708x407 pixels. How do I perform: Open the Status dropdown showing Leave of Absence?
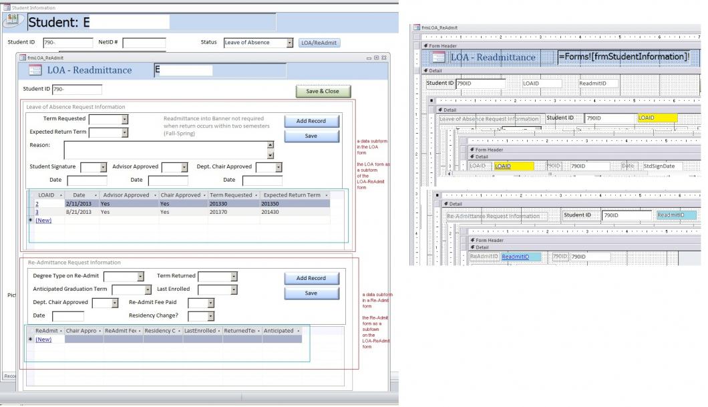290,43
